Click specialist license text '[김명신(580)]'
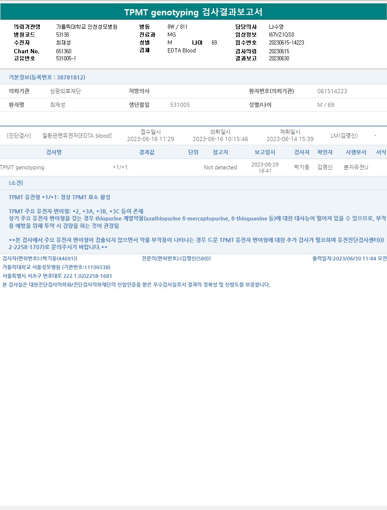The height and width of the screenshot is (510, 387). click(x=195, y=258)
